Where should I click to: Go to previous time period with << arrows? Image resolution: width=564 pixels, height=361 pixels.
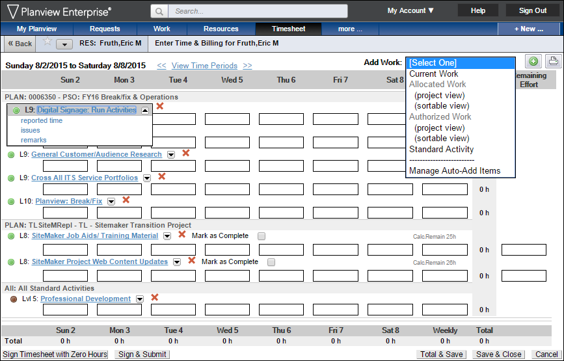click(161, 66)
